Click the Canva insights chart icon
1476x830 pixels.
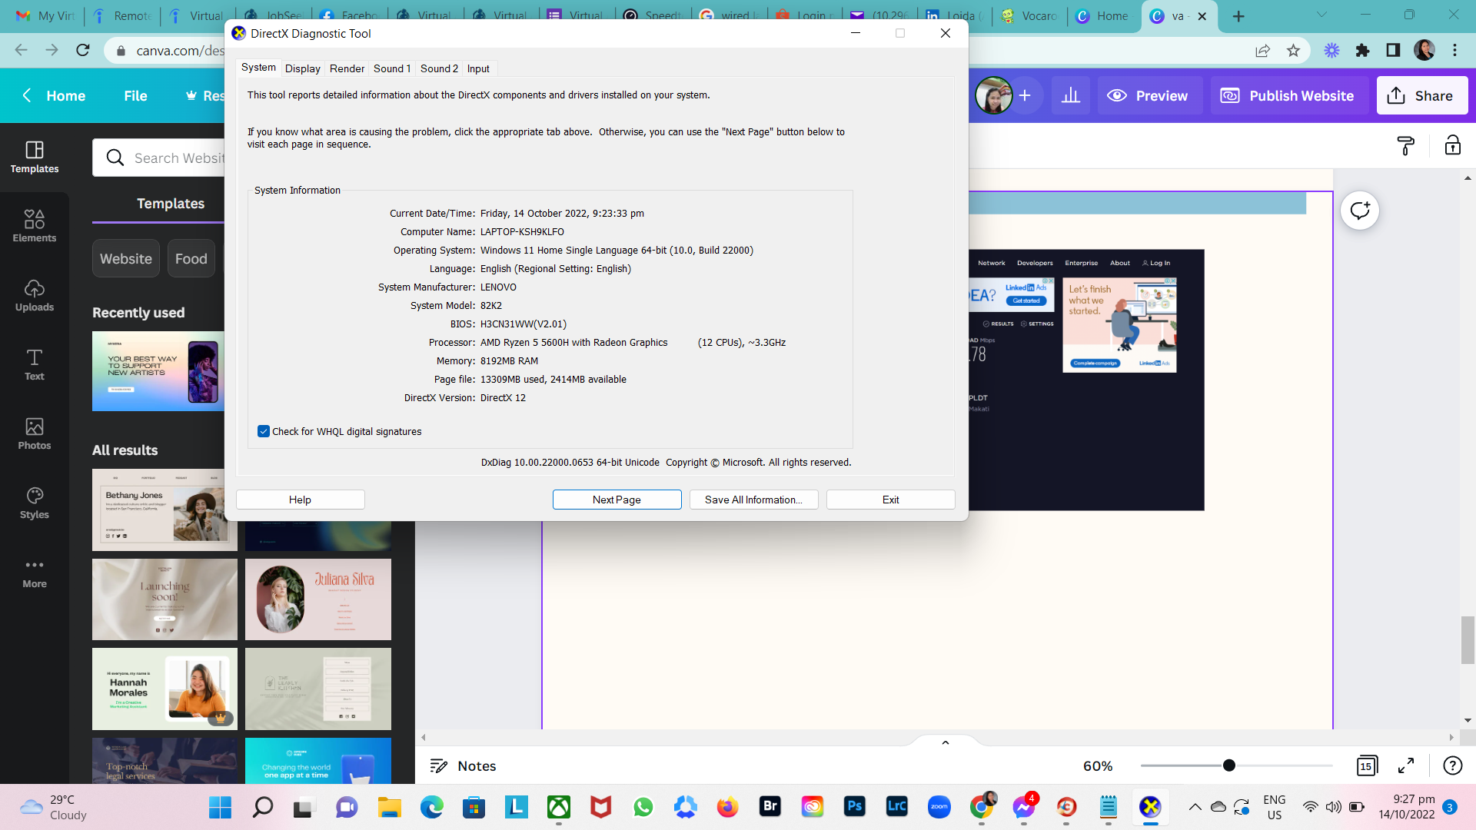pyautogui.click(x=1071, y=95)
